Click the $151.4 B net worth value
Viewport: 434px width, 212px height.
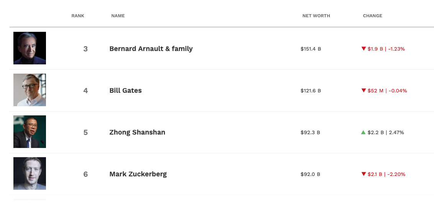[x=311, y=49]
